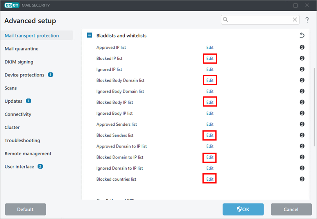Viewport: 317px width, 219px height.
Task: Edit the Approved Senders list
Action: [210, 125]
